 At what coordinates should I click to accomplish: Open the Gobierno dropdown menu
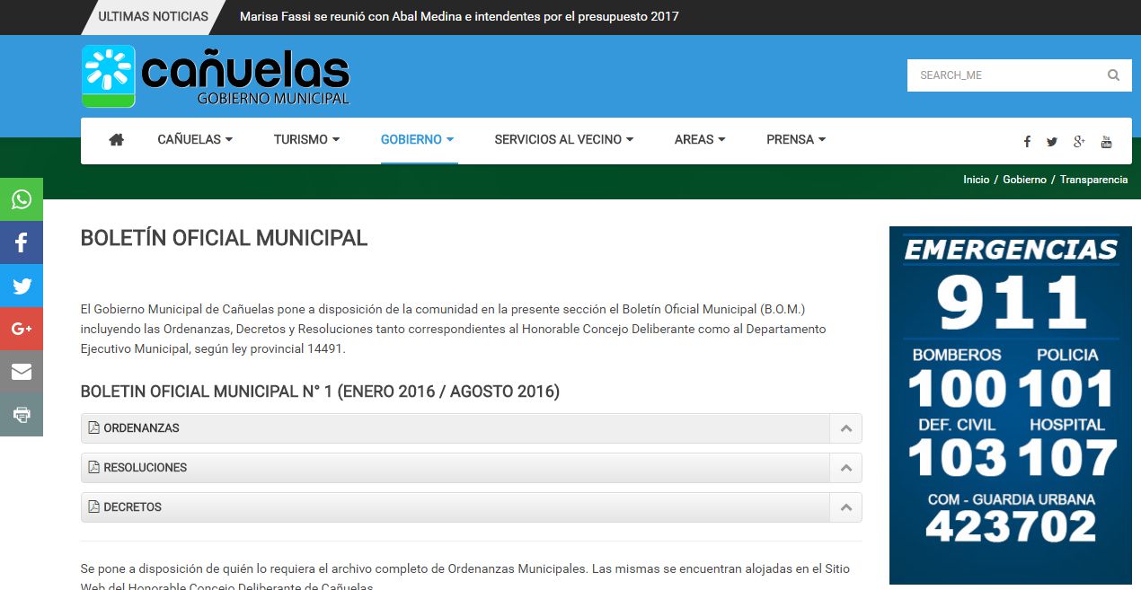(417, 139)
